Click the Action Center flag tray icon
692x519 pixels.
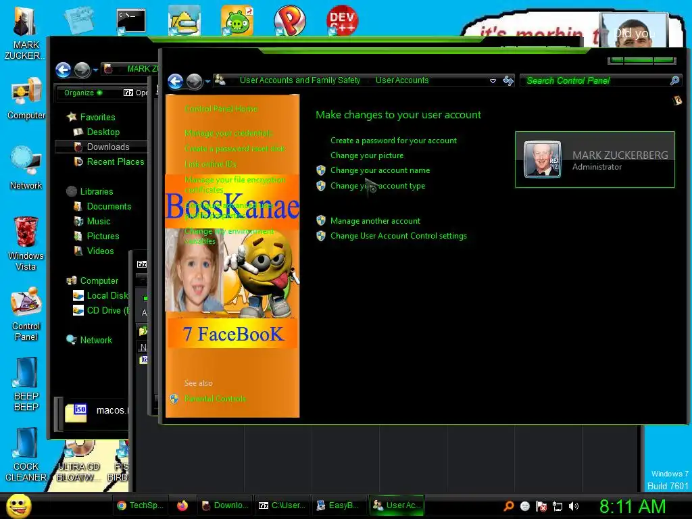click(541, 506)
